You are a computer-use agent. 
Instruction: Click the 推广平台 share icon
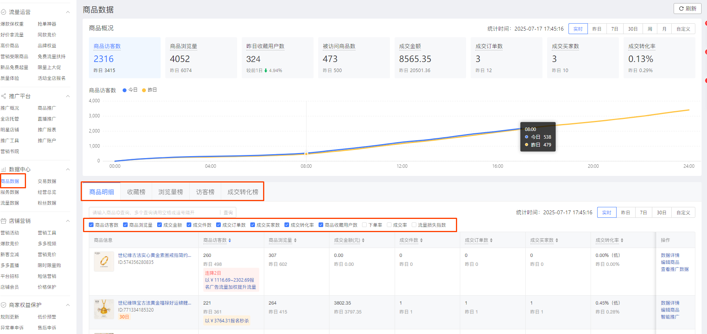pyautogui.click(x=3, y=96)
